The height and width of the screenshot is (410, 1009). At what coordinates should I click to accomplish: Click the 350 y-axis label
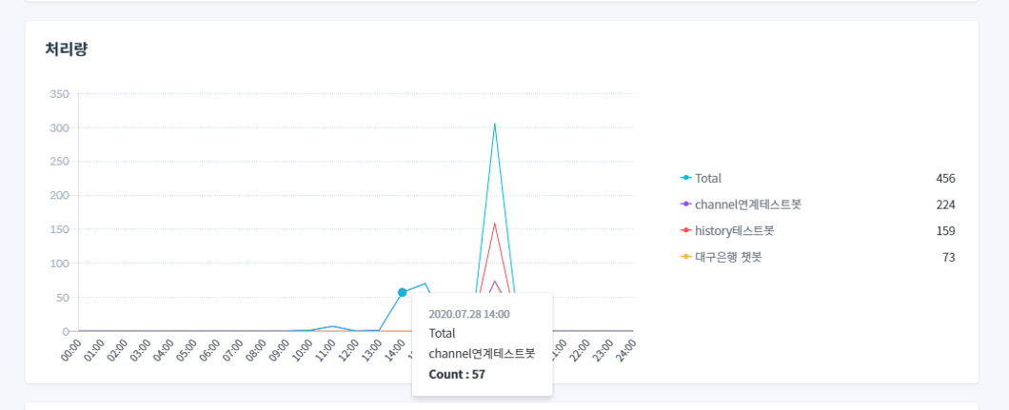[59, 94]
